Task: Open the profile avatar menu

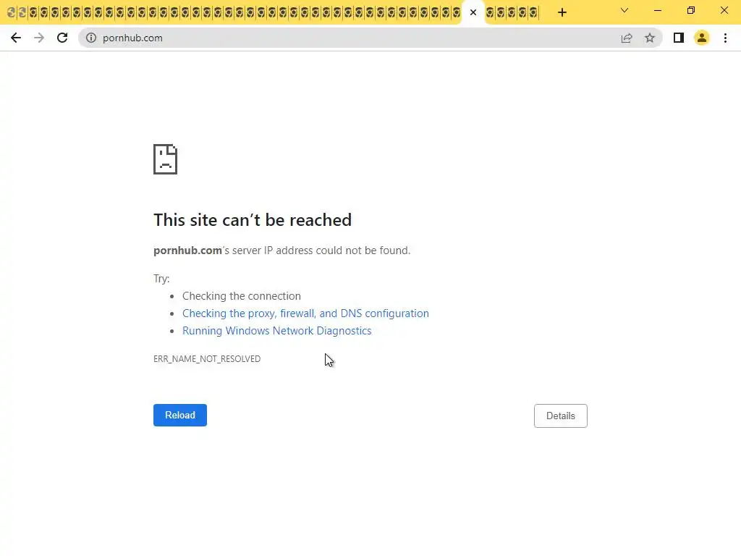Action: click(702, 38)
